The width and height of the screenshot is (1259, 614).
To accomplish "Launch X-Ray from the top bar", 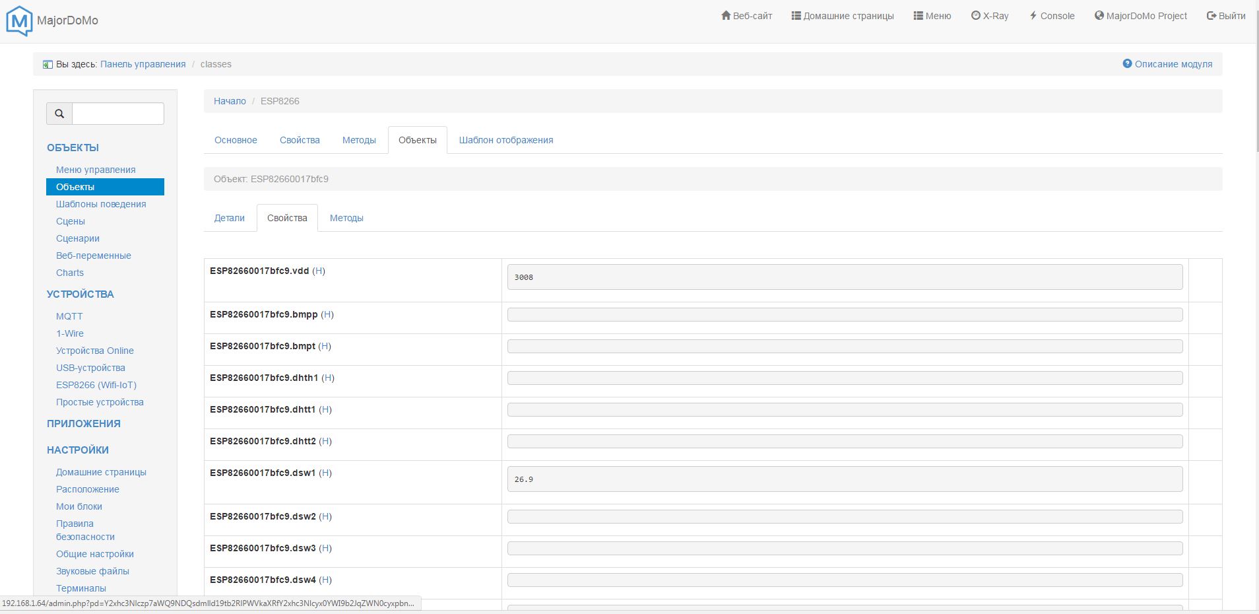I will [990, 16].
